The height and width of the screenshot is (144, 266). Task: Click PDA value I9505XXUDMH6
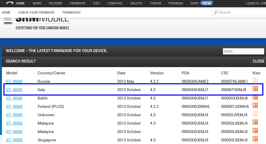(196, 107)
